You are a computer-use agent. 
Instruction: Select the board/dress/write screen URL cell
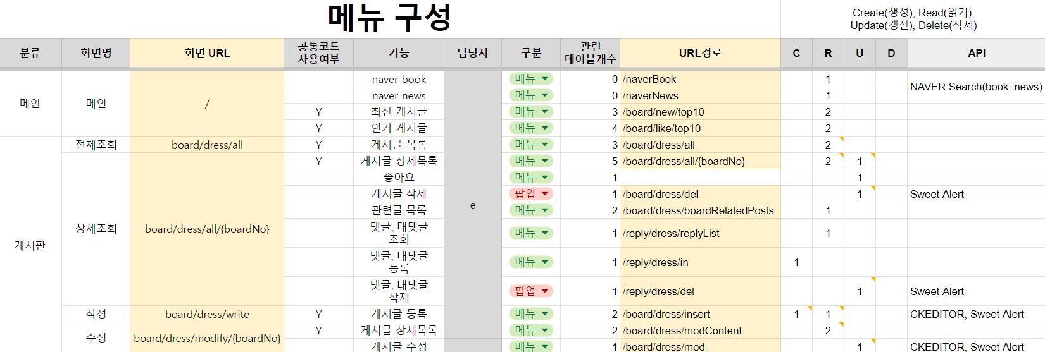[207, 314]
